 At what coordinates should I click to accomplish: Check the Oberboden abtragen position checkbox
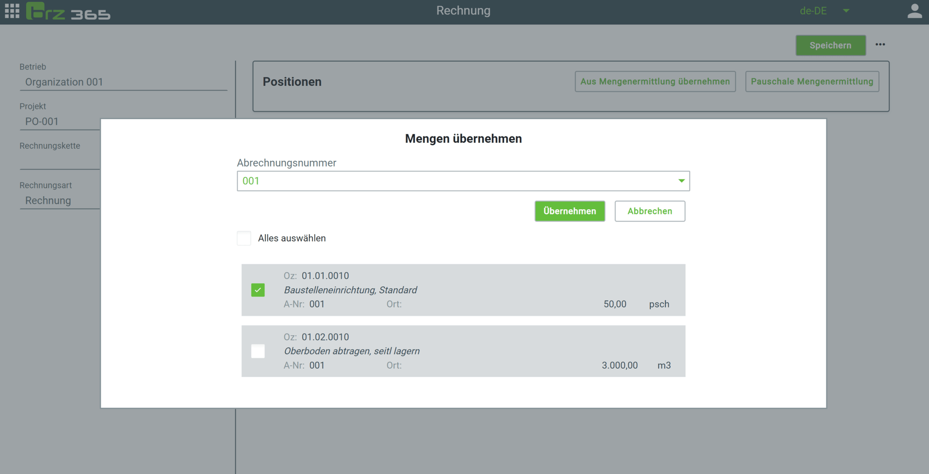coord(258,351)
